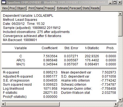The image size is (123, 107).
Task: Click the equation window icon in title bar
Action: pos(4,2)
